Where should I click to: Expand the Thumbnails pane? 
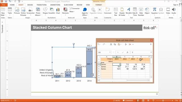[x=2, y=22]
